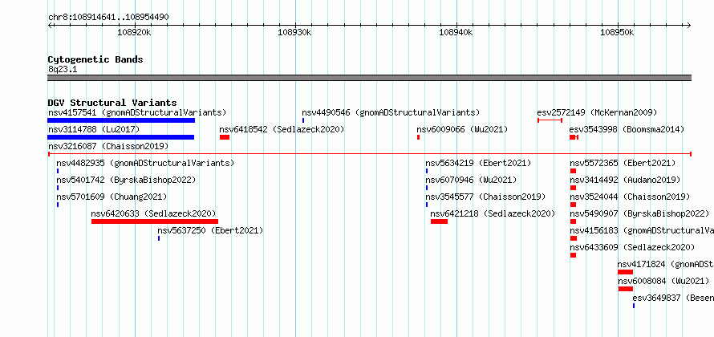Select nsv4490546 gnomAD variant label
The image size is (714, 337).
[391, 112]
